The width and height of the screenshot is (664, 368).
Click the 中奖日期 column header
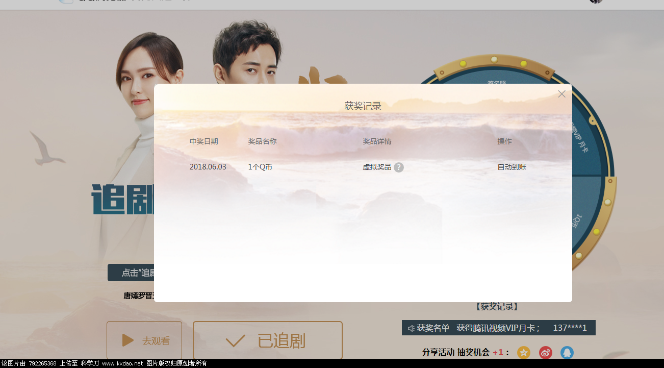tap(204, 141)
